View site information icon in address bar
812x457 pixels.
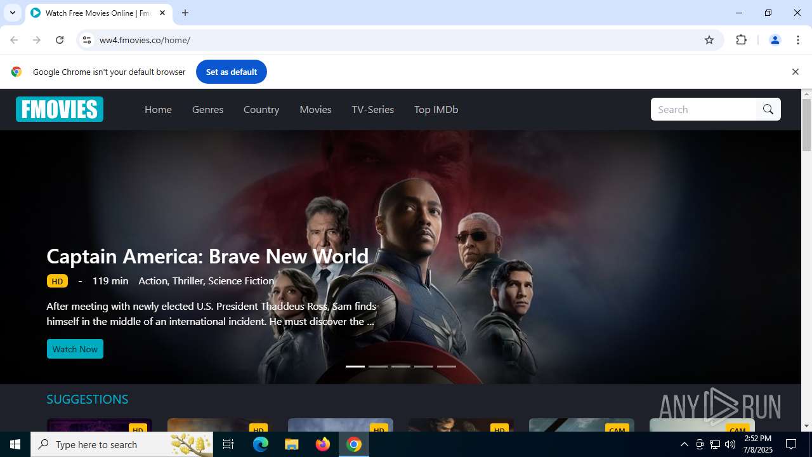click(x=87, y=40)
